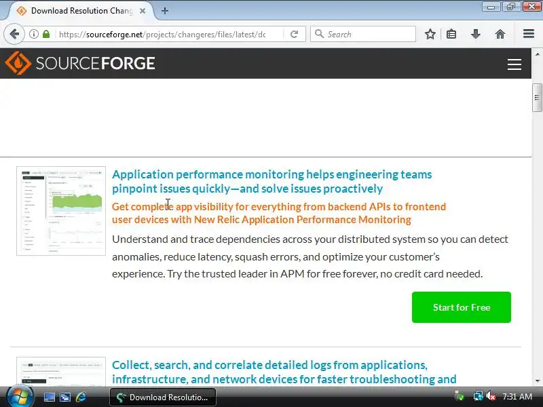Launch Internet Explorer from quick launch

click(x=81, y=397)
